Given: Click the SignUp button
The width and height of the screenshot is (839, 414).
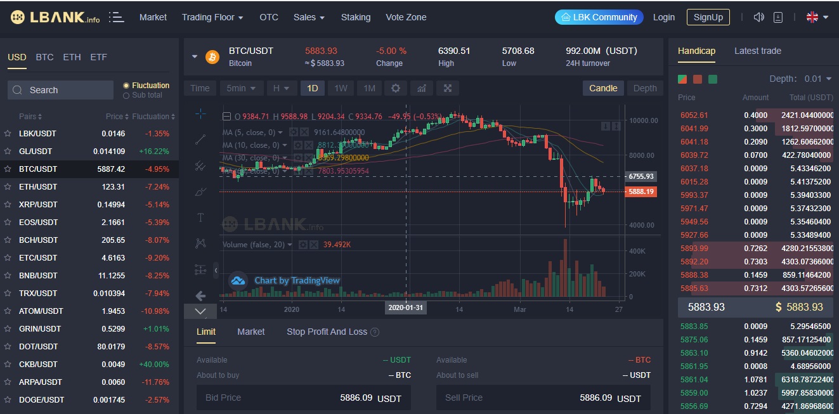Looking at the screenshot, I should [708, 17].
